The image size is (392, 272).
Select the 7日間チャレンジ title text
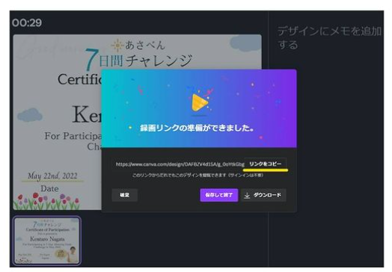139,59
